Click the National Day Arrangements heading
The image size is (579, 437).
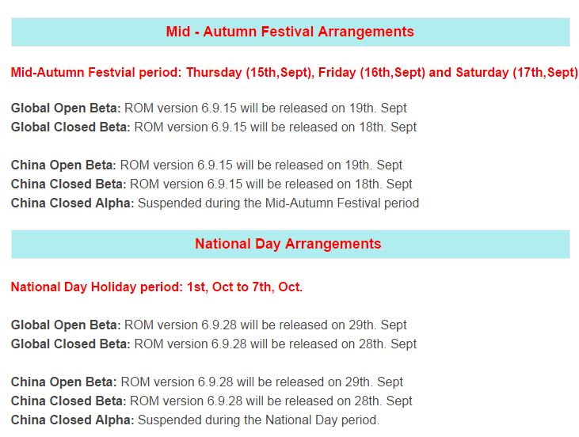pyautogui.click(x=288, y=244)
